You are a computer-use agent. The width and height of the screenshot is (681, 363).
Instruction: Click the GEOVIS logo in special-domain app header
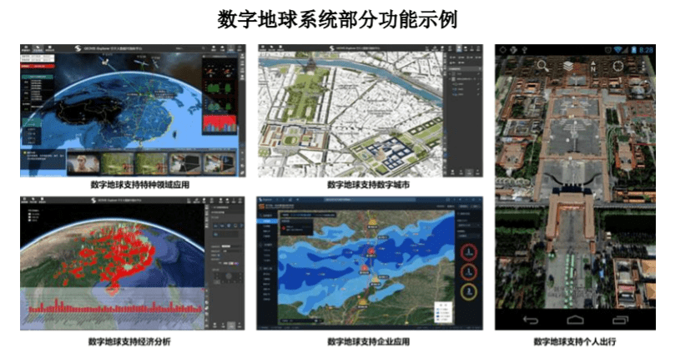coord(78,48)
